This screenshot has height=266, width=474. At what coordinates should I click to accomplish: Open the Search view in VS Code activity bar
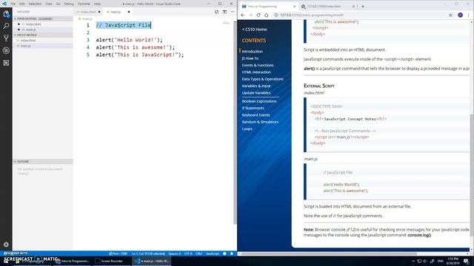[6, 26]
